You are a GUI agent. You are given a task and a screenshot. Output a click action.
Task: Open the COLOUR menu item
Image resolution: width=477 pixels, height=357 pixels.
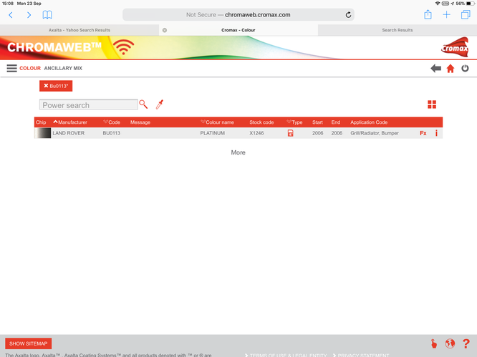coord(30,68)
